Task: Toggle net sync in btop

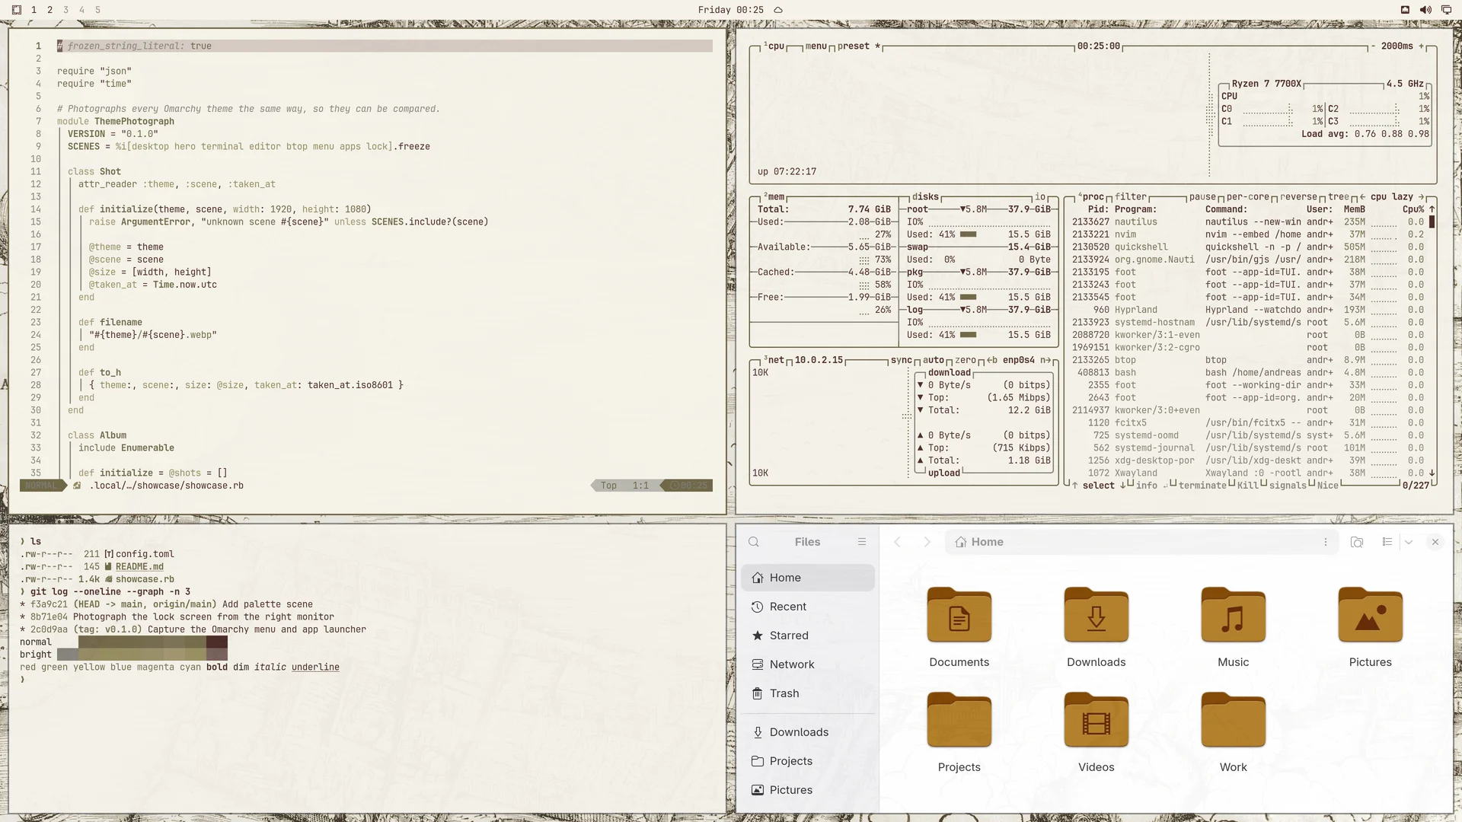Action: (902, 361)
